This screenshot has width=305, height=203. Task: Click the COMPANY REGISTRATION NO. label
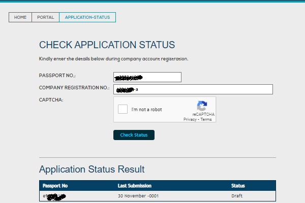(x=74, y=88)
